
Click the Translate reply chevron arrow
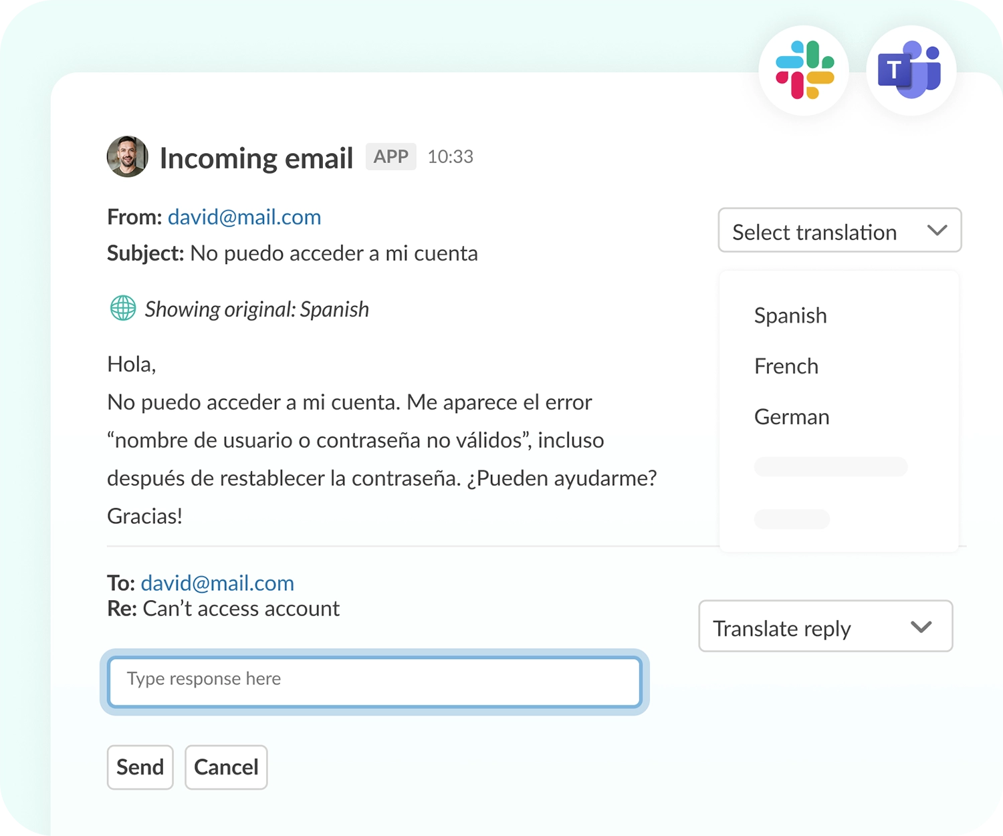coord(921,627)
